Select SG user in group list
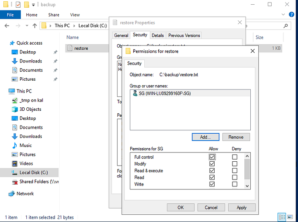 pyautogui.click(x=190, y=93)
